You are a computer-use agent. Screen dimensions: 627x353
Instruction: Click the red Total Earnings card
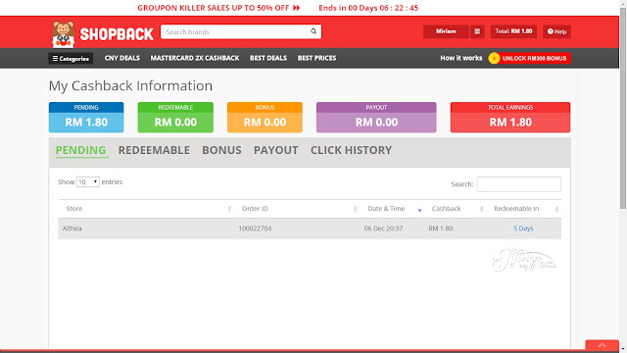pos(510,118)
